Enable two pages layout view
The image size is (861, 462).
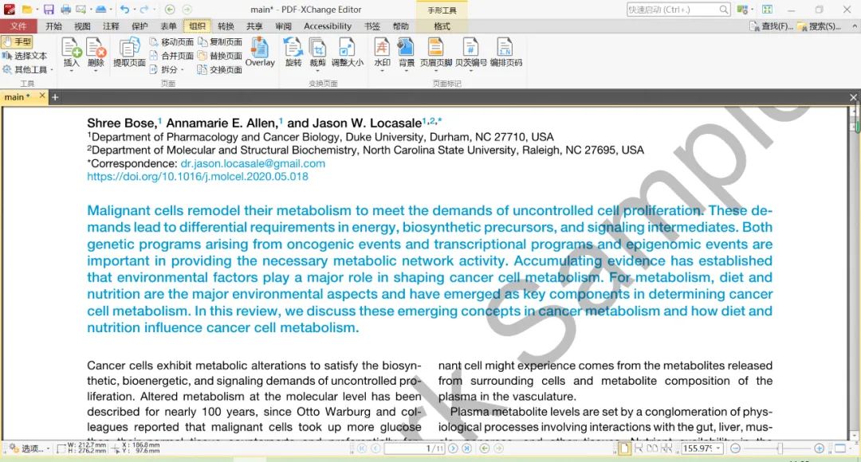point(652,448)
